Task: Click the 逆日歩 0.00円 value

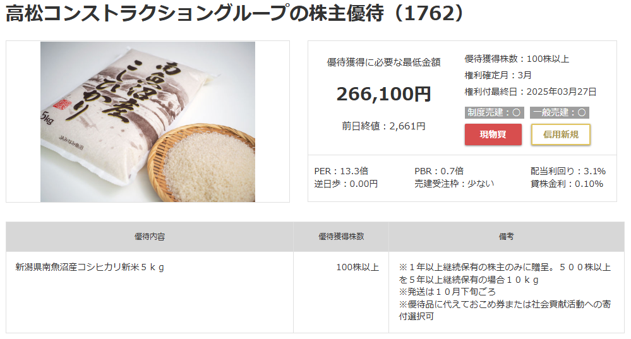Action: coord(346,184)
